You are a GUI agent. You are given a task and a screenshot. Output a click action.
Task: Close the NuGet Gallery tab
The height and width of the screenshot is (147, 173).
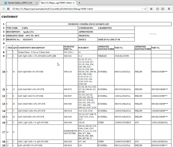(37, 3)
